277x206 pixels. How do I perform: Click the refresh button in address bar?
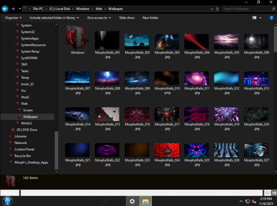(217, 9)
